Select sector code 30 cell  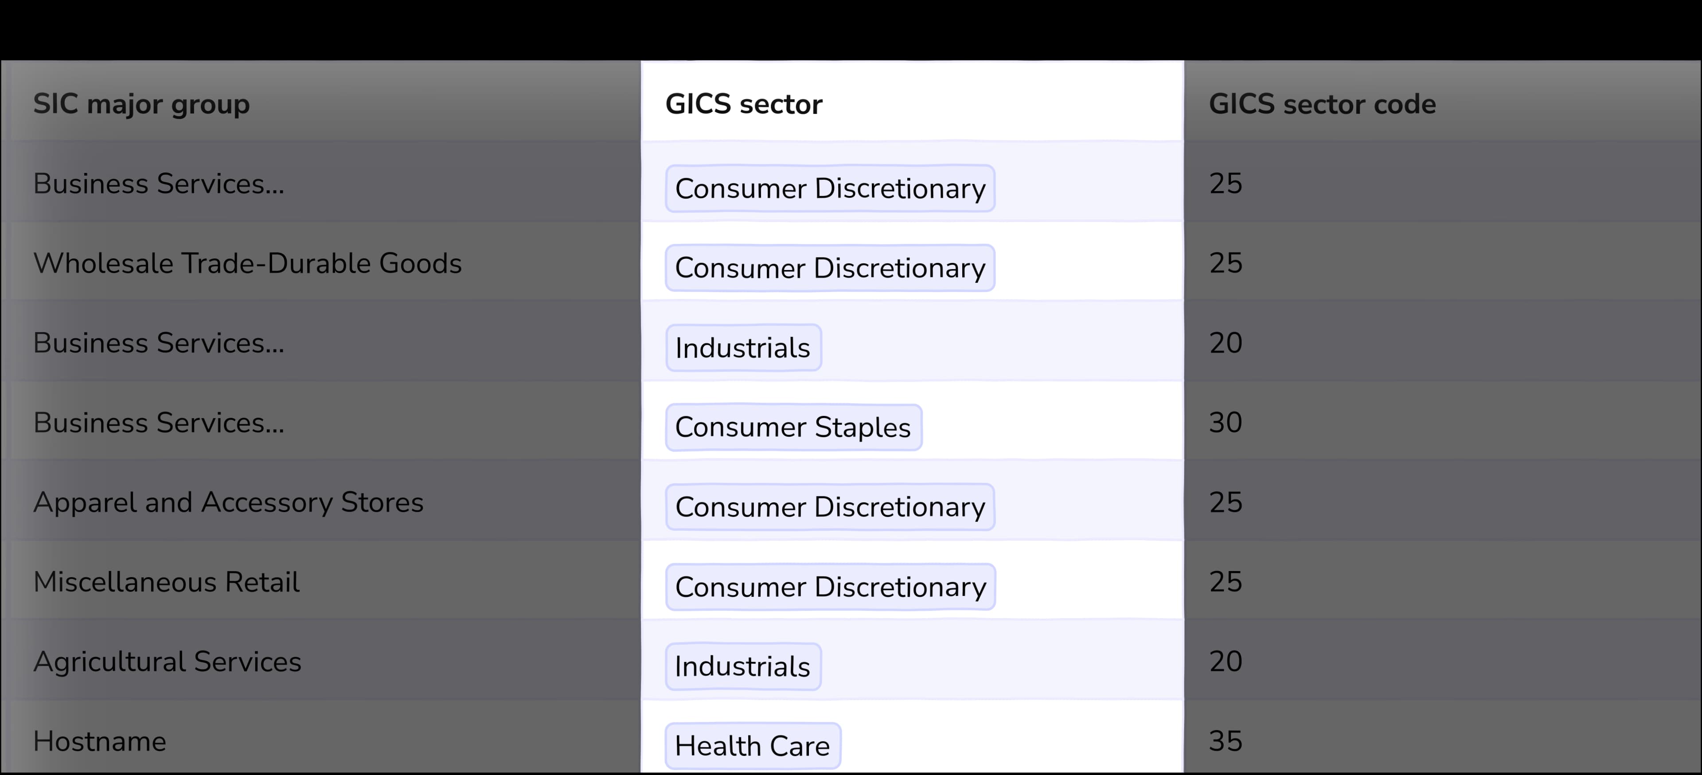pyautogui.click(x=1226, y=423)
